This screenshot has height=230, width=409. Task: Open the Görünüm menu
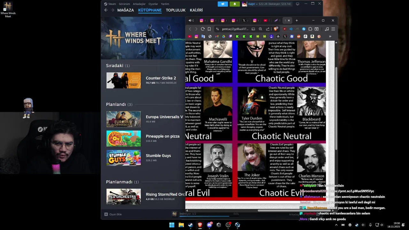(124, 4)
